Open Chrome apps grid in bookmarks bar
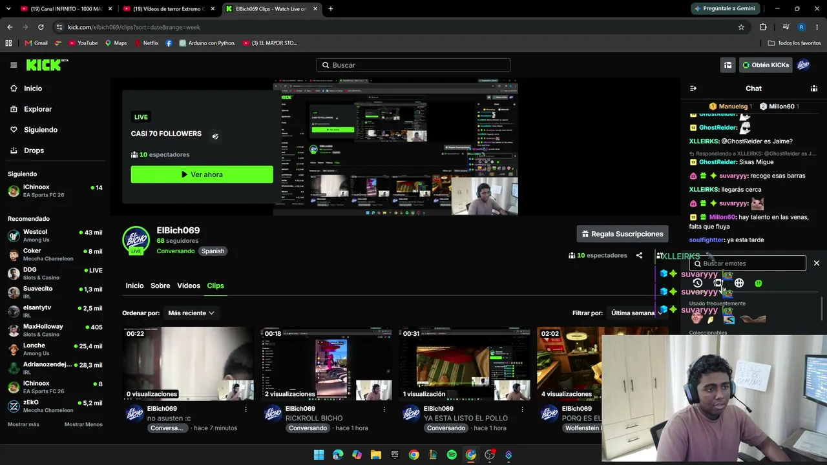Image resolution: width=827 pixels, height=465 pixels. click(8, 43)
